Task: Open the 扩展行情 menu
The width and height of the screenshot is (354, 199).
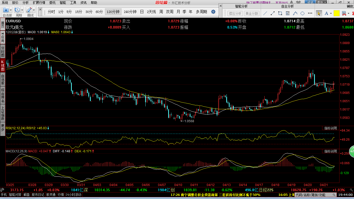Action: click(39, 3)
